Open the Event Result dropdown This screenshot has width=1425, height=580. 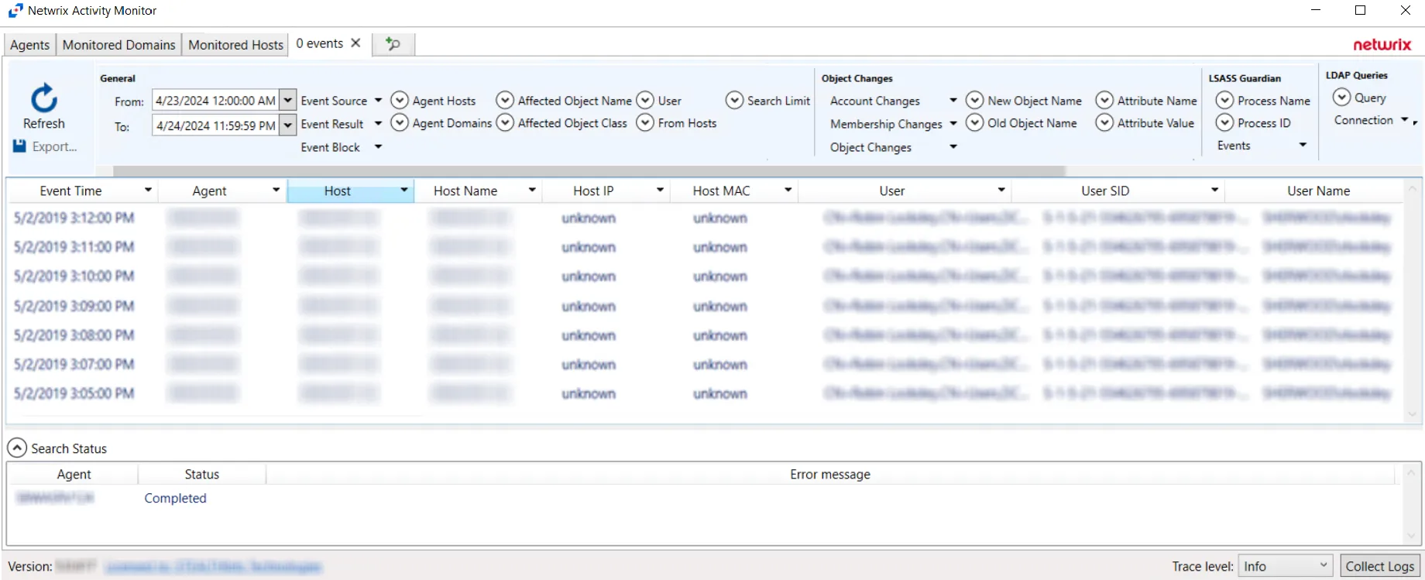pyautogui.click(x=378, y=124)
